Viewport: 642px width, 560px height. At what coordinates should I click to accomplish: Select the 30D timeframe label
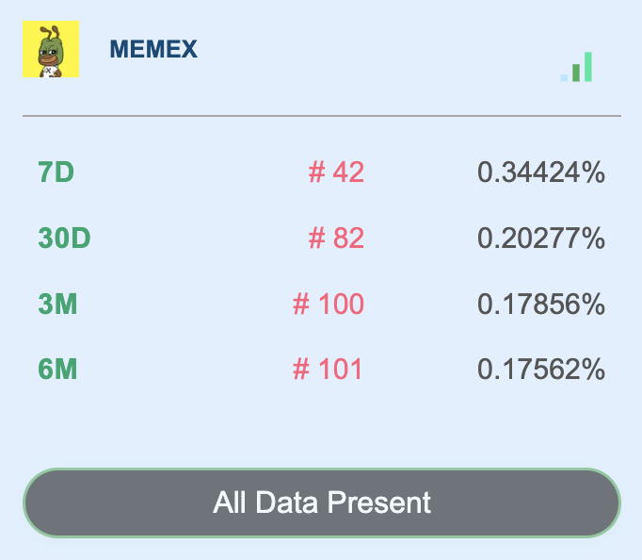click(x=64, y=238)
